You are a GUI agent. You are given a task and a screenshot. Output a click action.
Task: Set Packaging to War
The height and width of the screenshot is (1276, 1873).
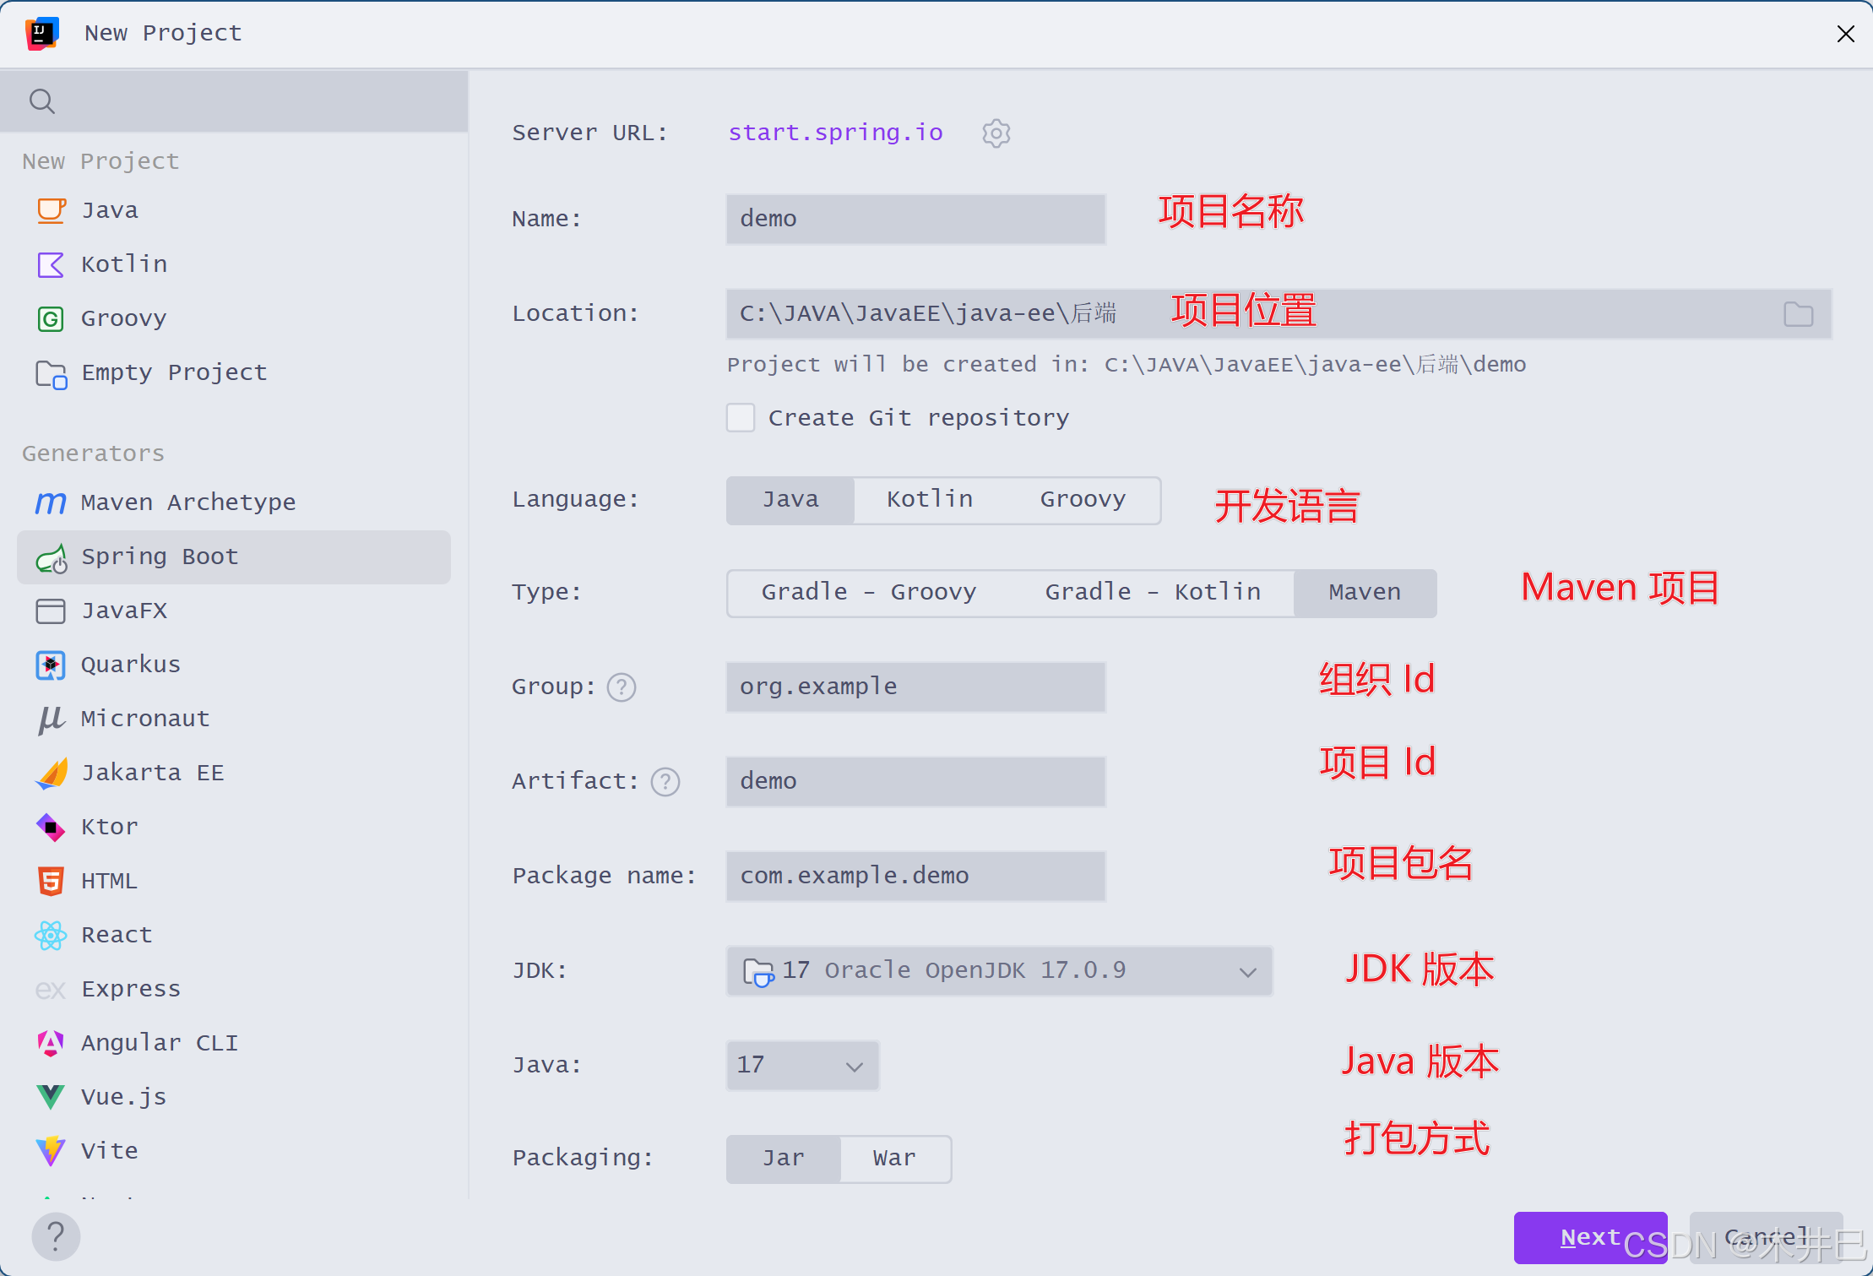(x=894, y=1159)
